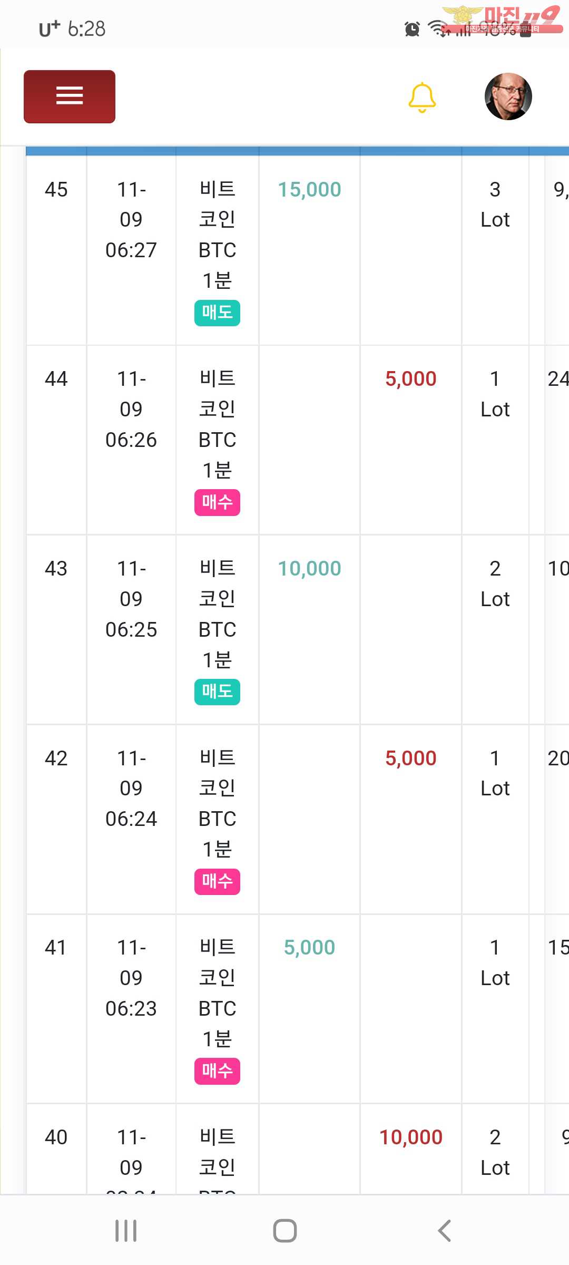Tap the Android back navigation arrow

[x=444, y=1231]
